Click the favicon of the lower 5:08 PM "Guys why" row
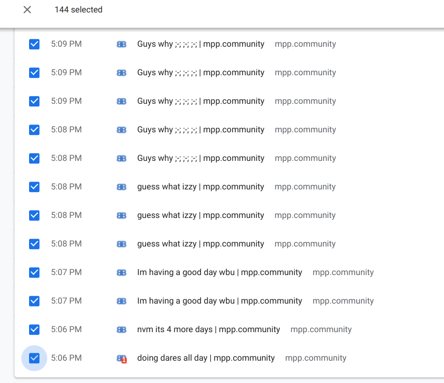The image size is (444, 383). pyautogui.click(x=122, y=159)
